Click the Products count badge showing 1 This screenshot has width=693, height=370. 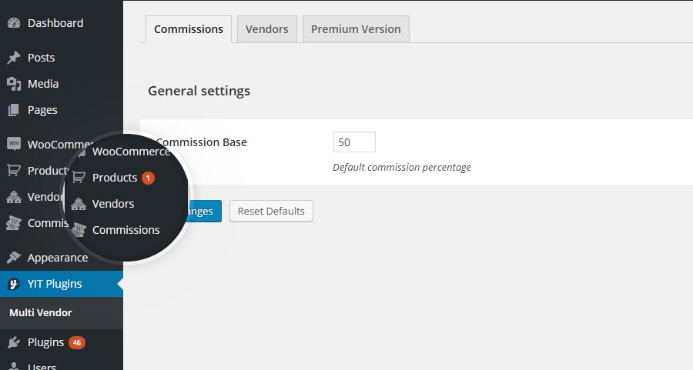pyautogui.click(x=148, y=178)
